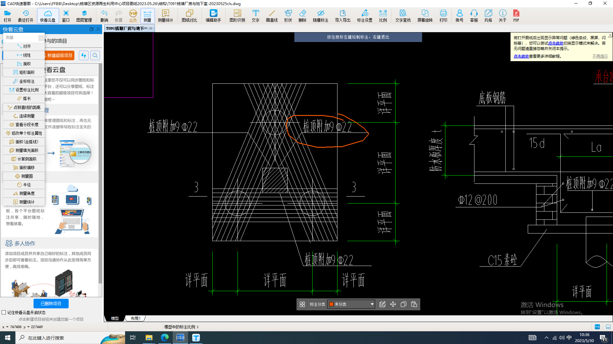Click the move icon in bottom bar

pyautogui.click(x=393, y=304)
